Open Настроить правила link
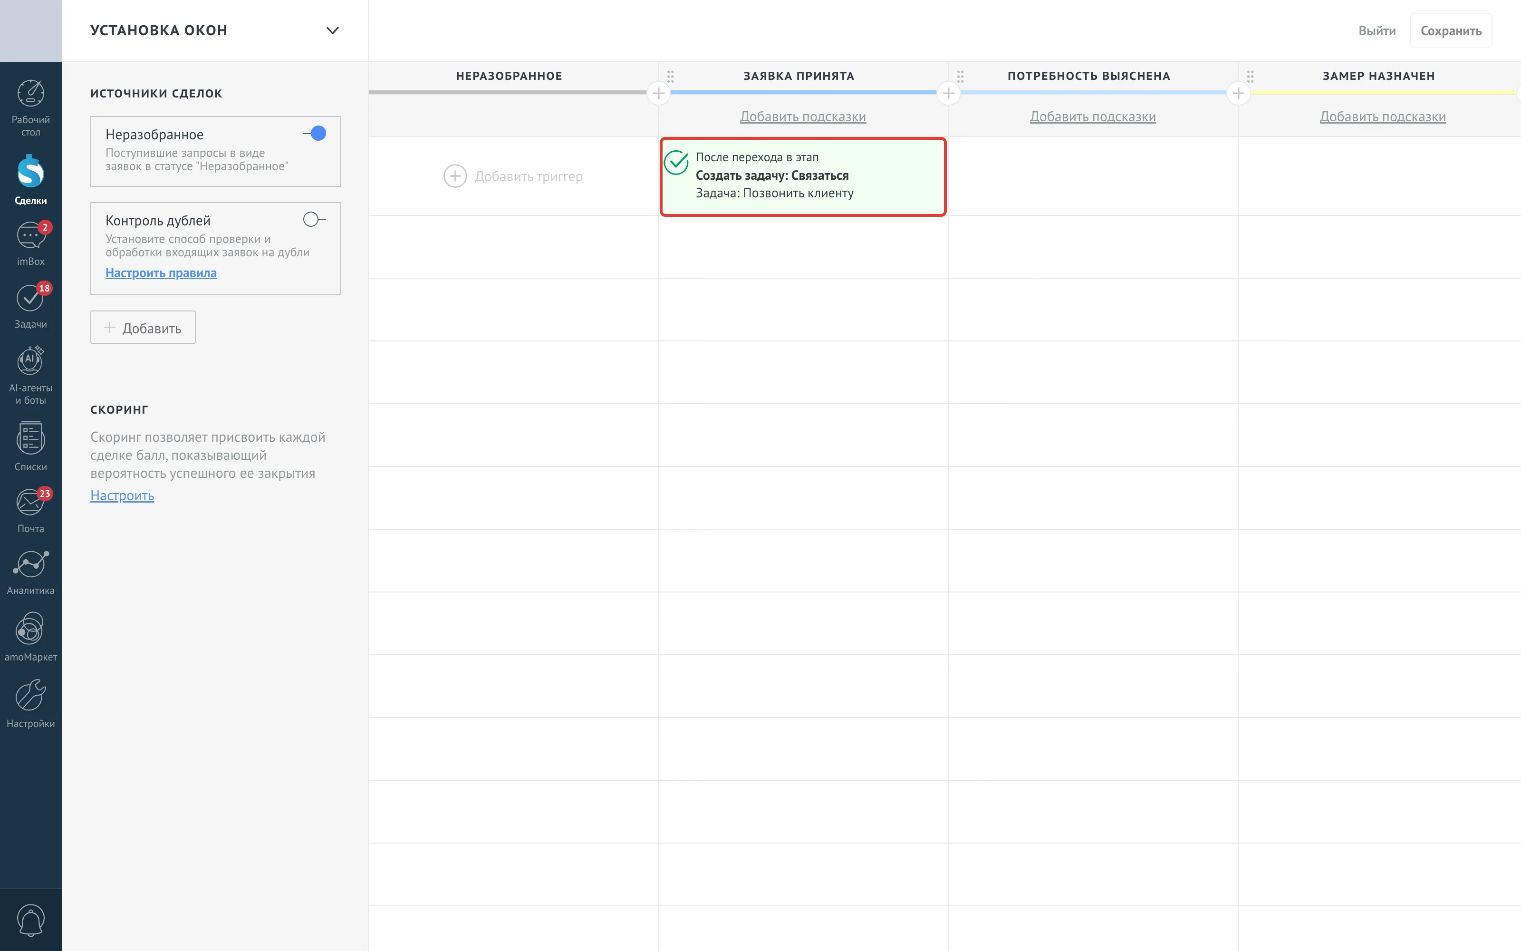Viewport: 1521px width, 951px height. [x=161, y=273]
